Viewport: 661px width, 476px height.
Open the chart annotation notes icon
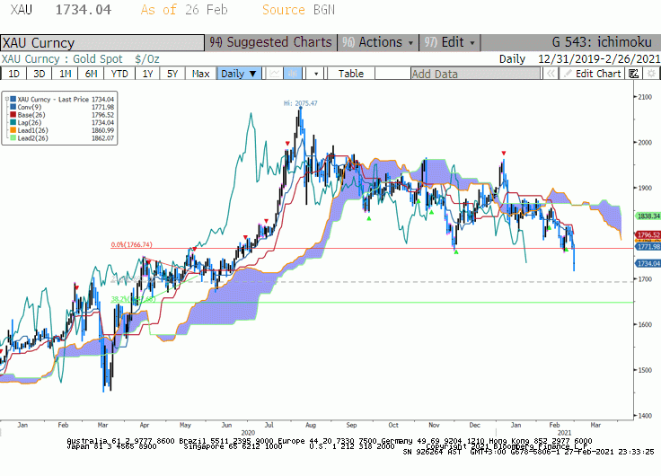(633, 74)
